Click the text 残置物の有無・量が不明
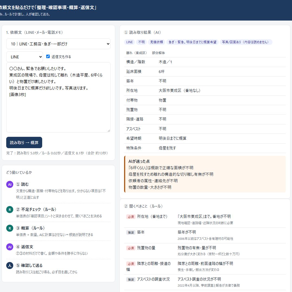The width and height of the screenshot is (292, 292). [197, 248]
